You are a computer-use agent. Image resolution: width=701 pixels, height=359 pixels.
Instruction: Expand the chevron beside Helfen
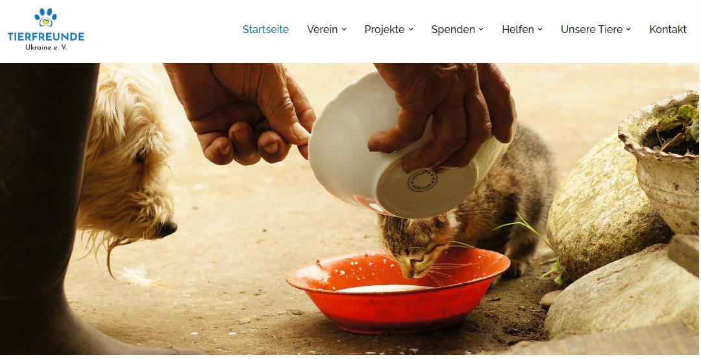(x=540, y=29)
